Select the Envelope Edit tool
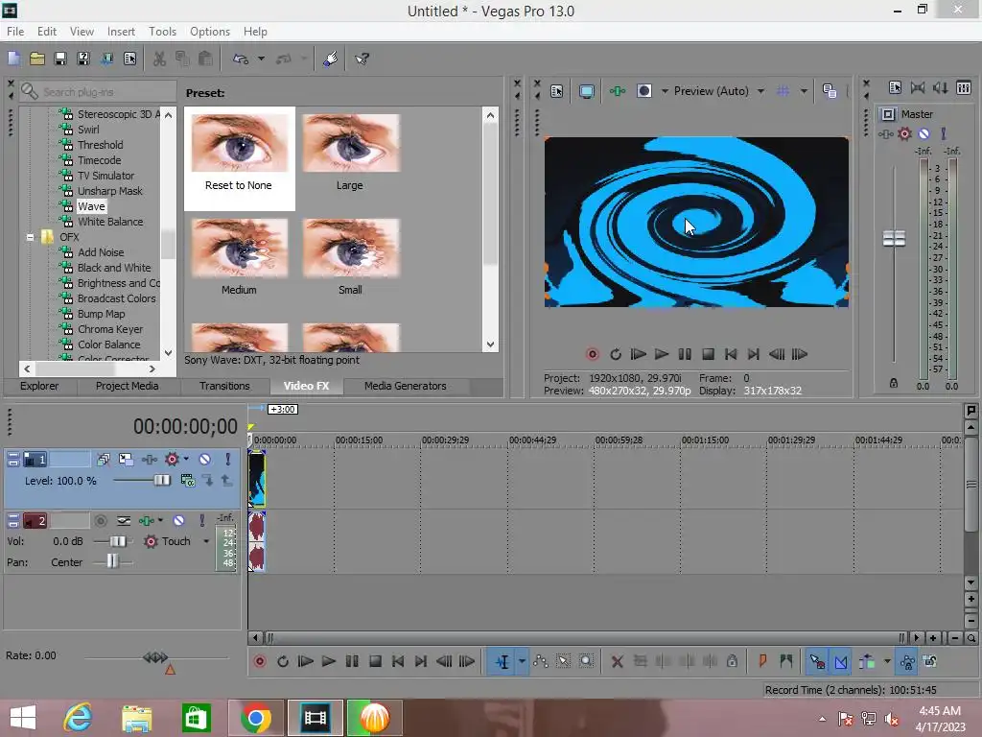Image resolution: width=982 pixels, height=737 pixels. tap(541, 661)
